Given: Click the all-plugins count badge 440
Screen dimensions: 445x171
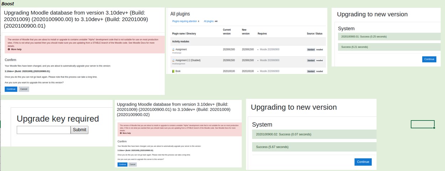Looking at the screenshot, I should pos(216,21).
